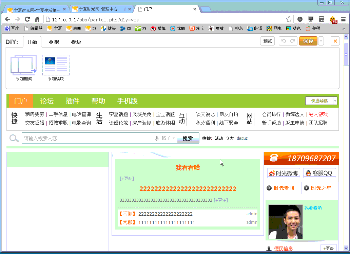
Task: Expand the save options dropdown arrow
Action: [x=321, y=41]
